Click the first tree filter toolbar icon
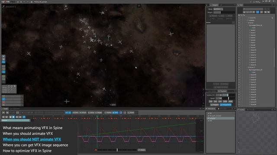277x155 pixels. (245, 12)
